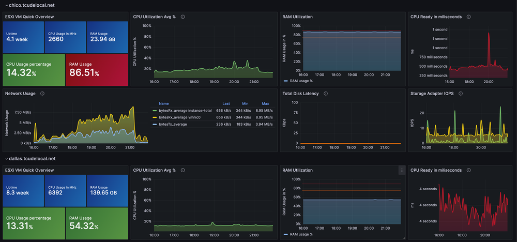Click the dallas ESXi VM Quick Overview title
517x242 pixels.
[x=29, y=169]
